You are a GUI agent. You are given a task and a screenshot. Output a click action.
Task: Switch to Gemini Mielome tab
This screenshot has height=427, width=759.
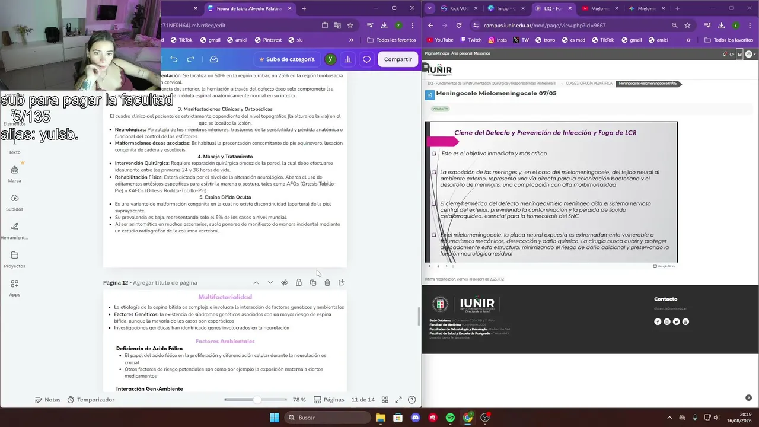pyautogui.click(x=646, y=8)
